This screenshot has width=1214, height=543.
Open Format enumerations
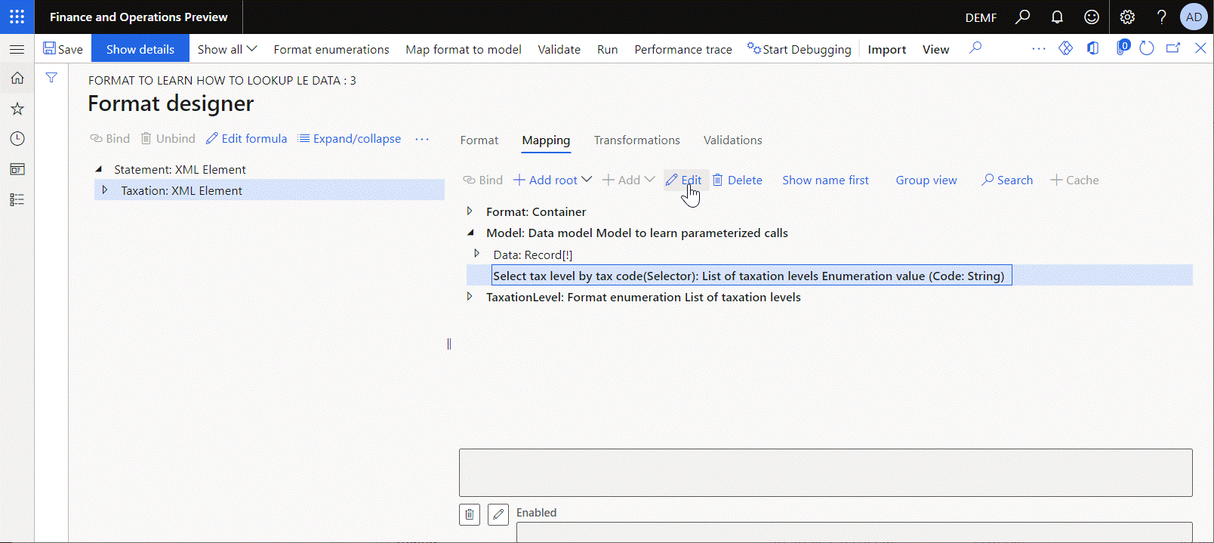(x=331, y=49)
